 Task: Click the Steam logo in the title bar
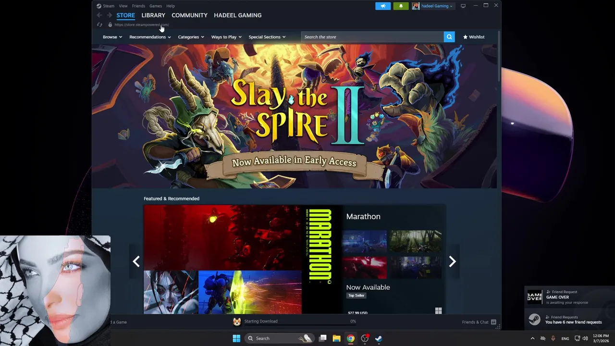pos(98,6)
